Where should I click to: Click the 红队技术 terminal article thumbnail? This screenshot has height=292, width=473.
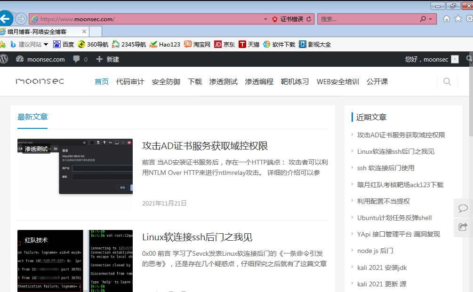coord(75,261)
